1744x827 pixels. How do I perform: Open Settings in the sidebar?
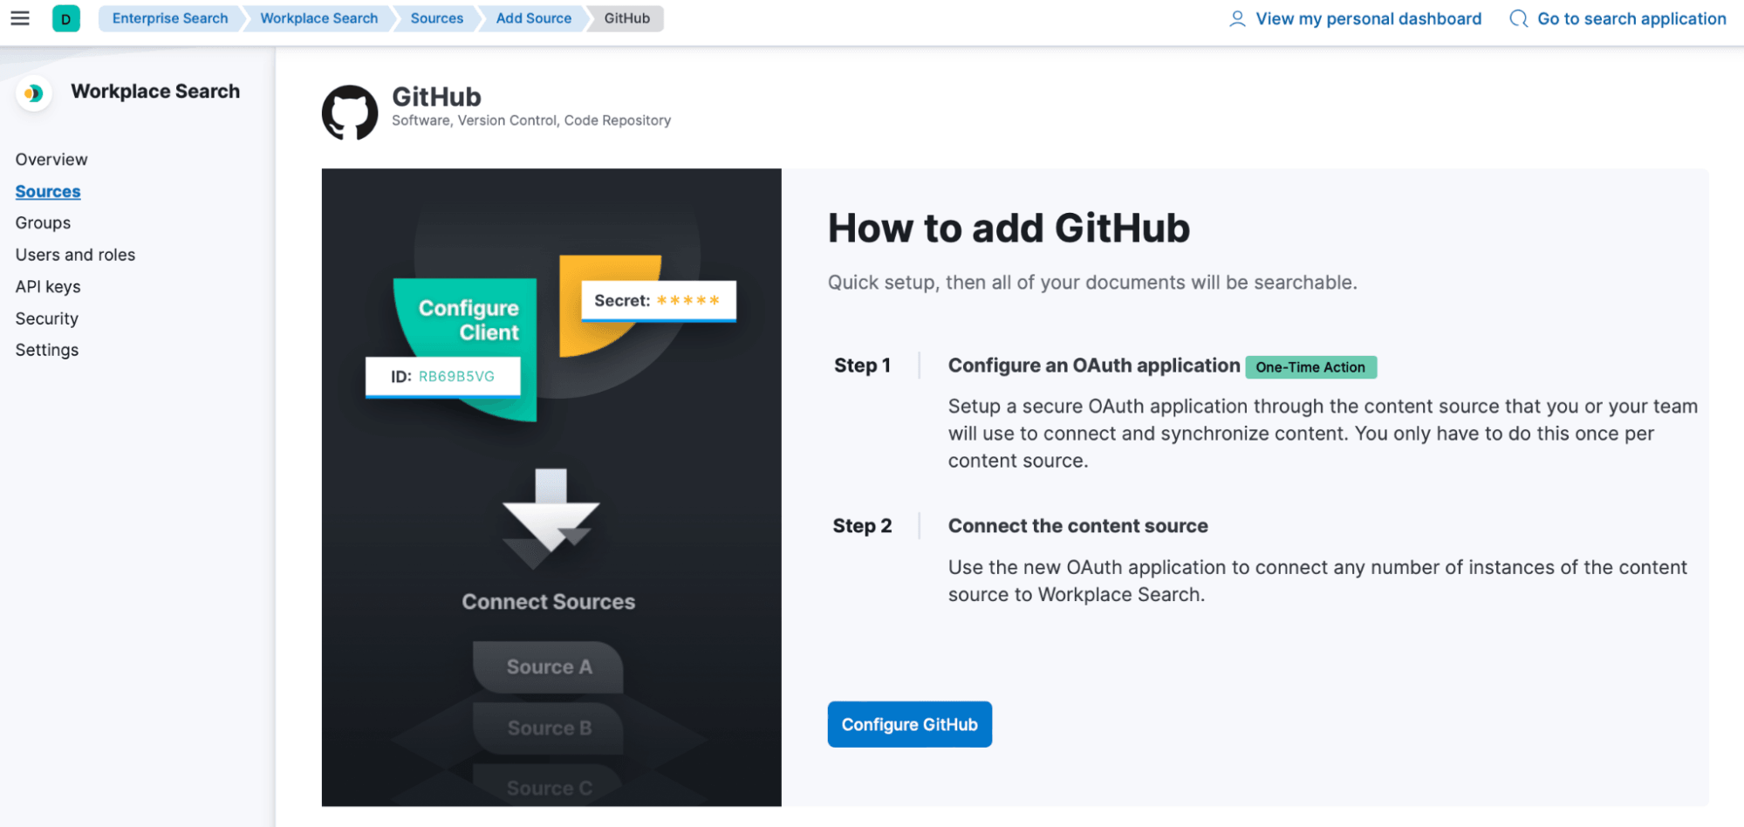click(47, 350)
